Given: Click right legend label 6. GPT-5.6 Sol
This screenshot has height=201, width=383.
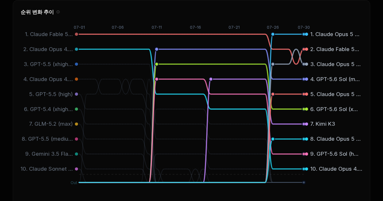Looking at the screenshot, I should point(334,109).
